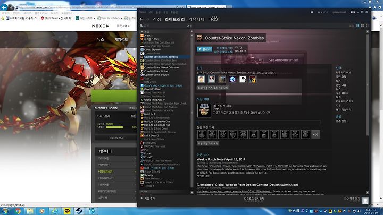
Task: Click the +53 locked achievements tile
Action: click(x=315, y=134)
